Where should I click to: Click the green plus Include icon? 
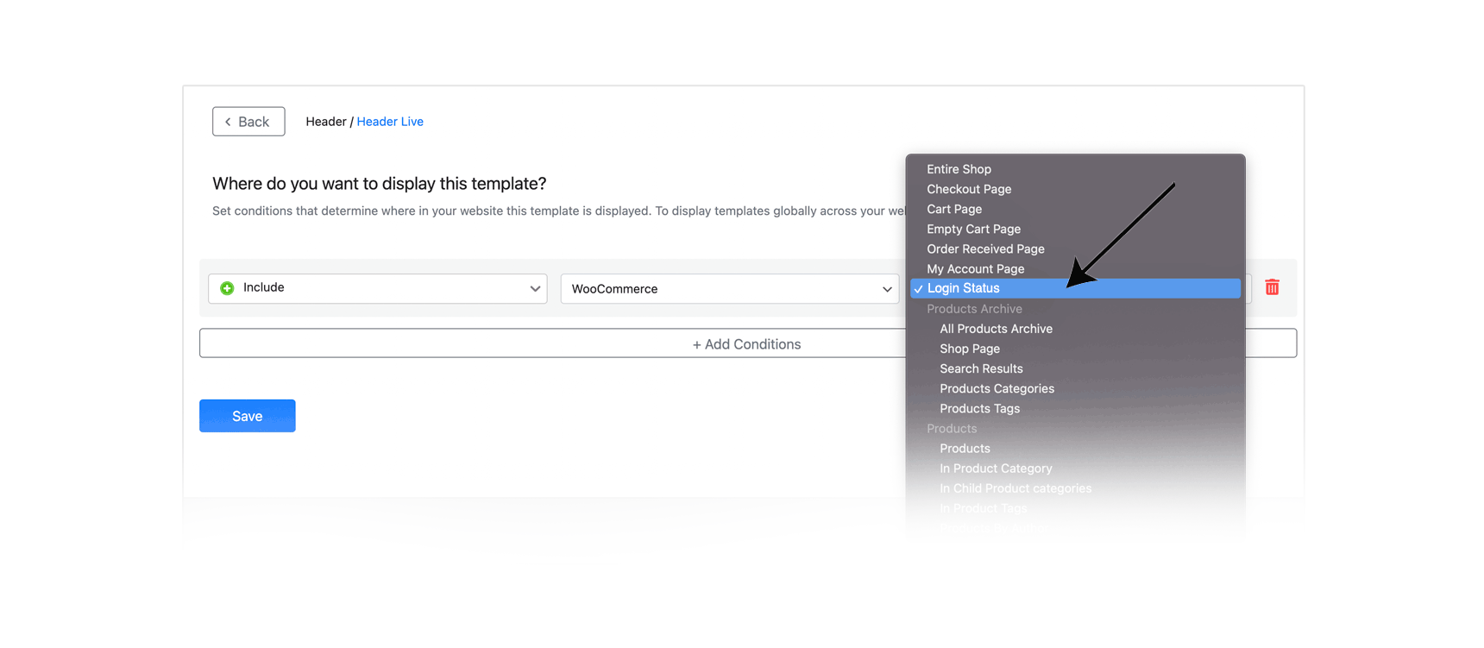click(x=227, y=288)
